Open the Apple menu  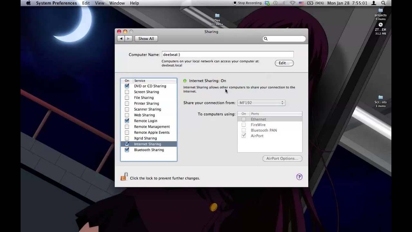[28, 3]
